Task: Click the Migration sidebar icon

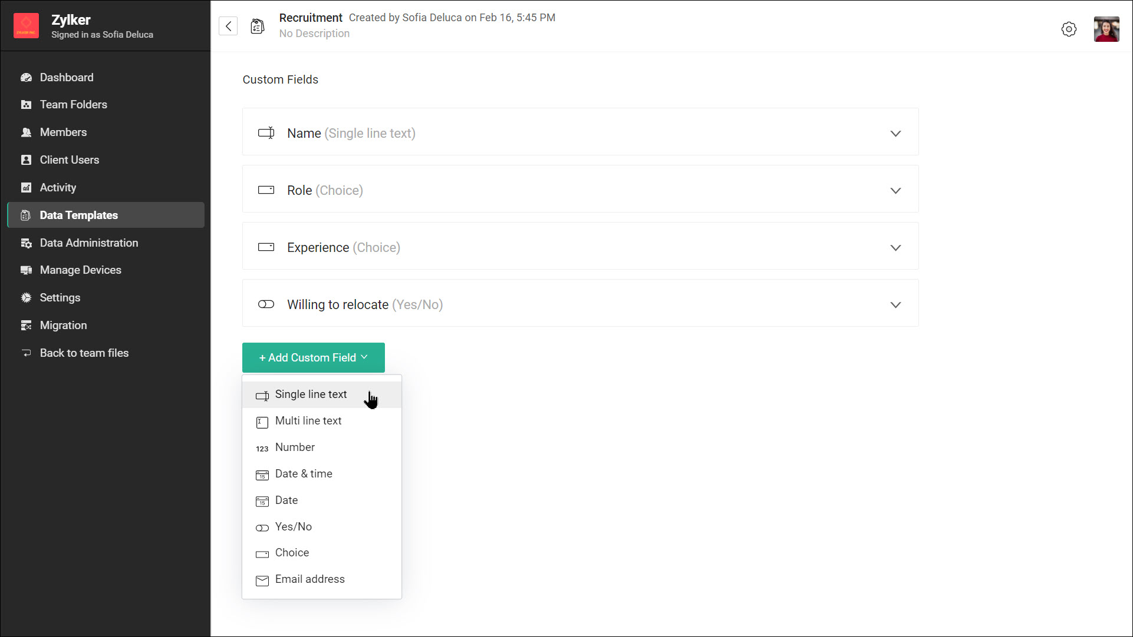Action: (26, 326)
